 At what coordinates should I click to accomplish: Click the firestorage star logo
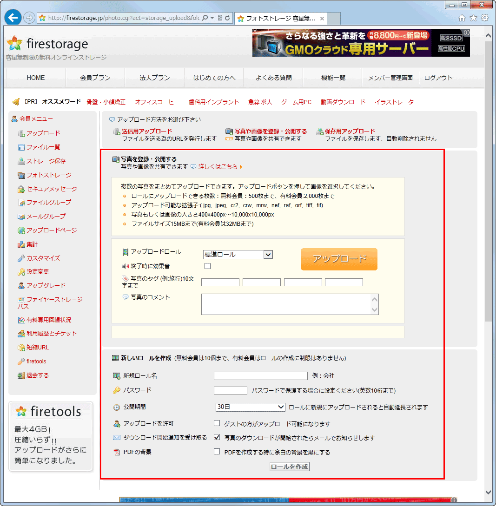pyautogui.click(x=13, y=43)
